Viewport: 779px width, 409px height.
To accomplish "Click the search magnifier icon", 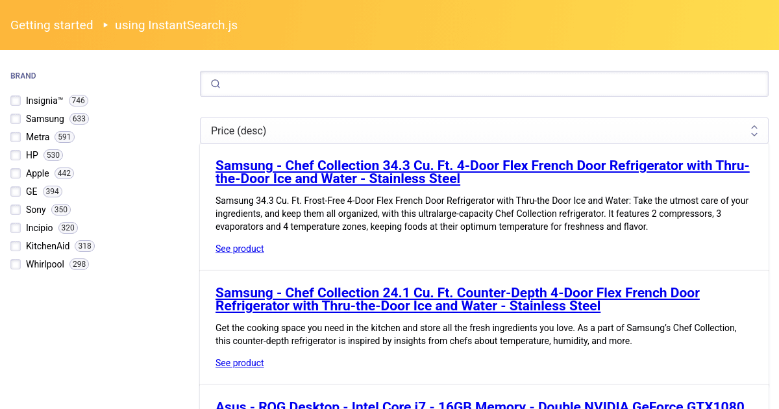I will click(216, 84).
